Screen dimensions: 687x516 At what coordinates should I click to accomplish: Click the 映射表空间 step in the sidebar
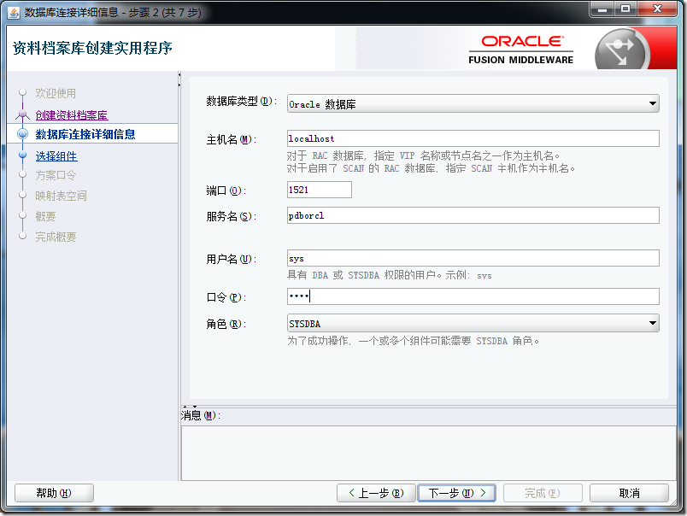[x=61, y=196]
